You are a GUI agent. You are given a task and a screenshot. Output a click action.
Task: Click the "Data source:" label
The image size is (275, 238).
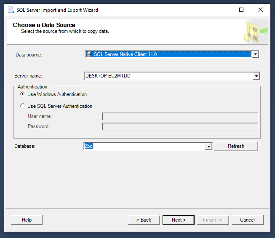pos(29,55)
